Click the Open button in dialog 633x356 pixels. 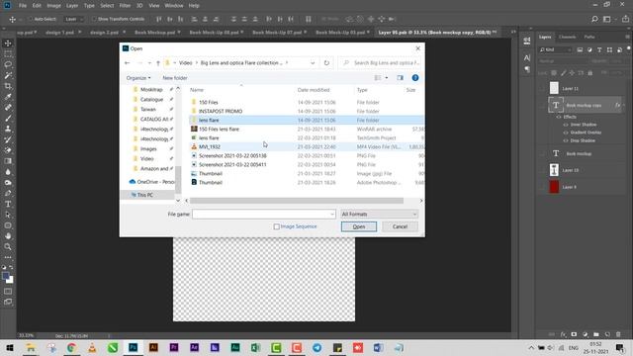(x=359, y=226)
